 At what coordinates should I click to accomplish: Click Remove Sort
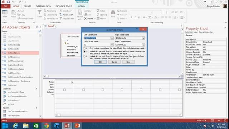[x=51, y=19]
